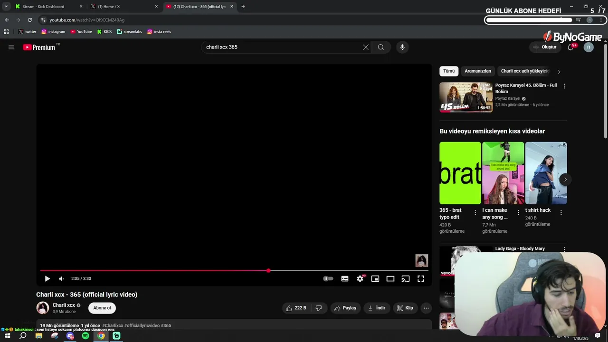Open options for I can make any song short
The width and height of the screenshot is (608, 342).
tap(518, 213)
